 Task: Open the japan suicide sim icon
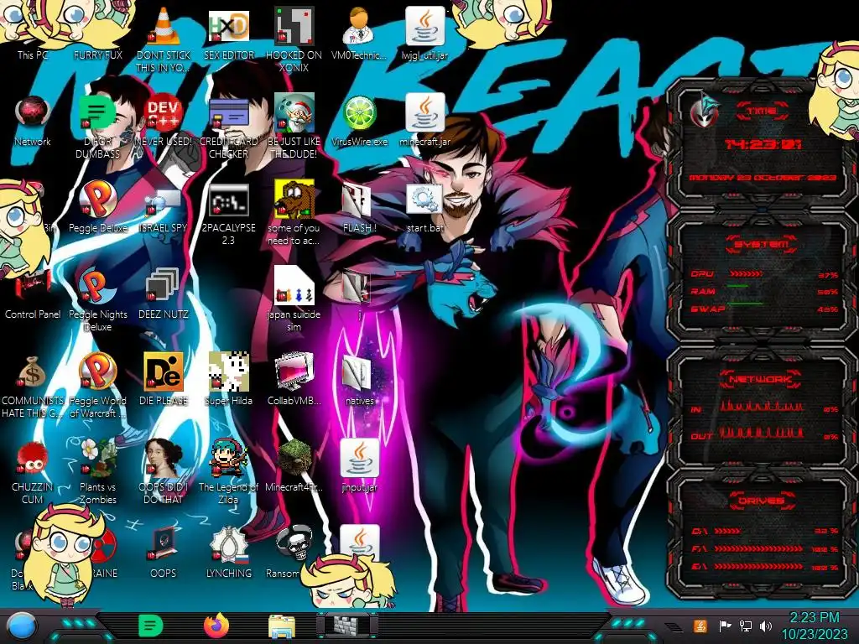click(294, 299)
